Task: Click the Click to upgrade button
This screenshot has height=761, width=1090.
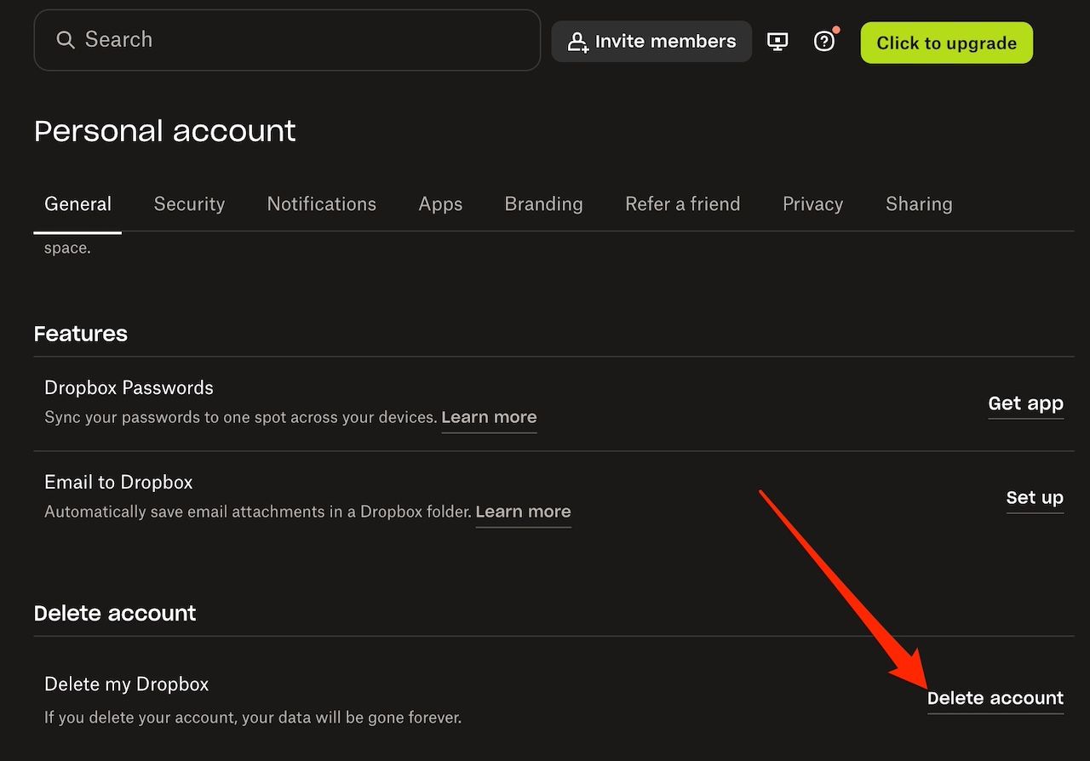Action: (946, 43)
